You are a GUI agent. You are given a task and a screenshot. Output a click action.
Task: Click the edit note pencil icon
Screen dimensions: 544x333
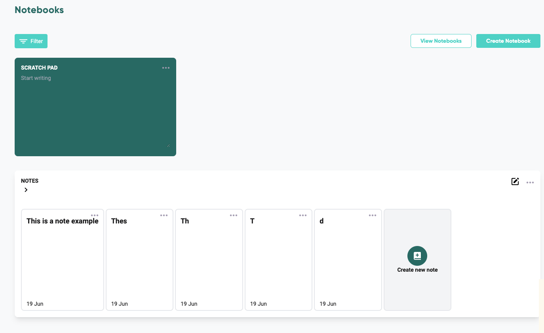515,182
